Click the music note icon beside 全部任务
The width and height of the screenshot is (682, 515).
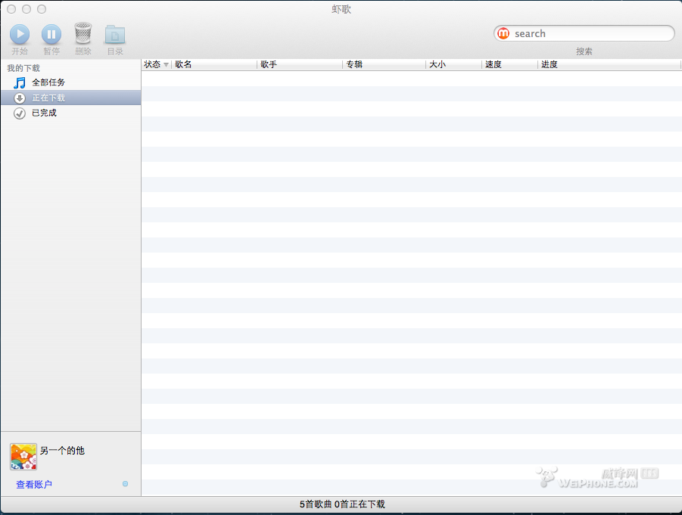pyautogui.click(x=20, y=82)
